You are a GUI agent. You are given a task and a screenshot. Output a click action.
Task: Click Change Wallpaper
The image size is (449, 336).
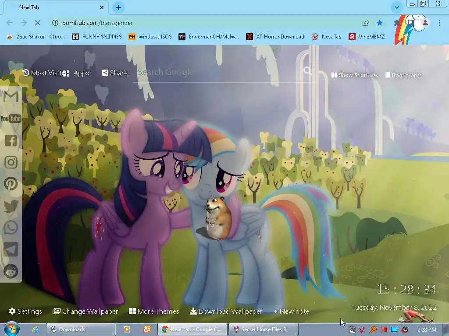[86, 311]
